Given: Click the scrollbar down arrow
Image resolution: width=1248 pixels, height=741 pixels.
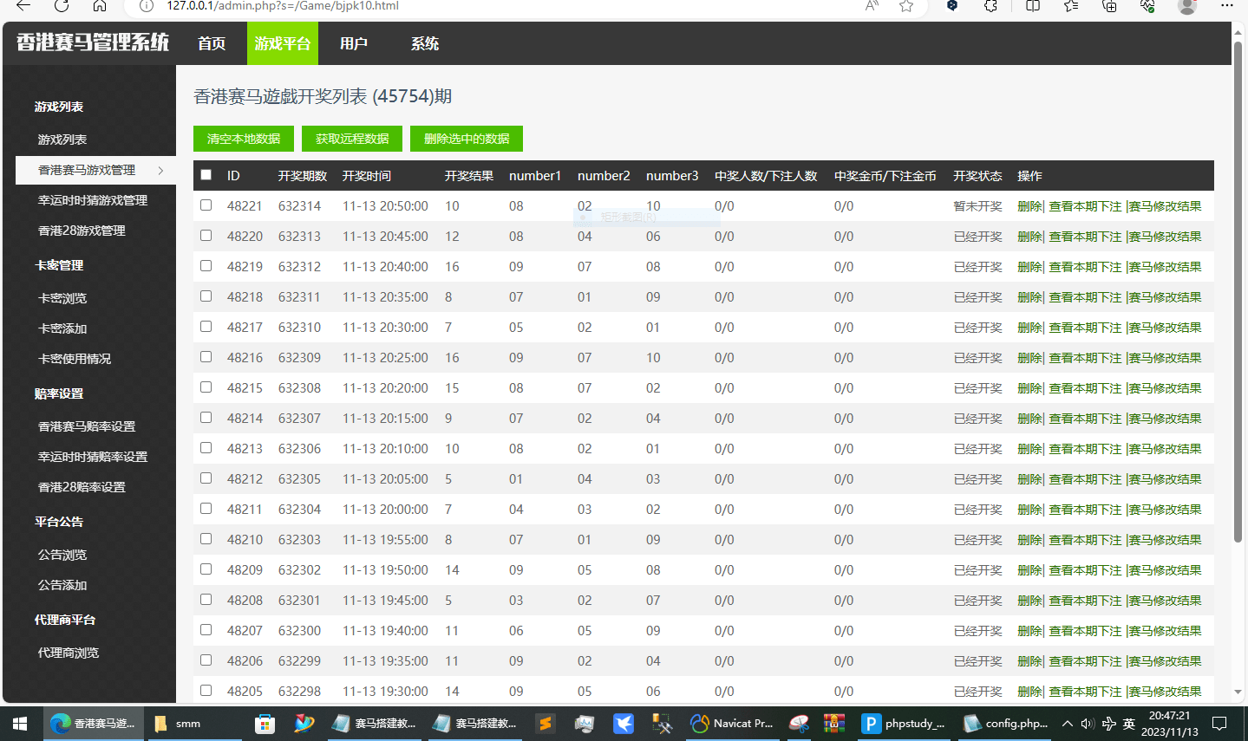Looking at the screenshot, I should click(1238, 692).
